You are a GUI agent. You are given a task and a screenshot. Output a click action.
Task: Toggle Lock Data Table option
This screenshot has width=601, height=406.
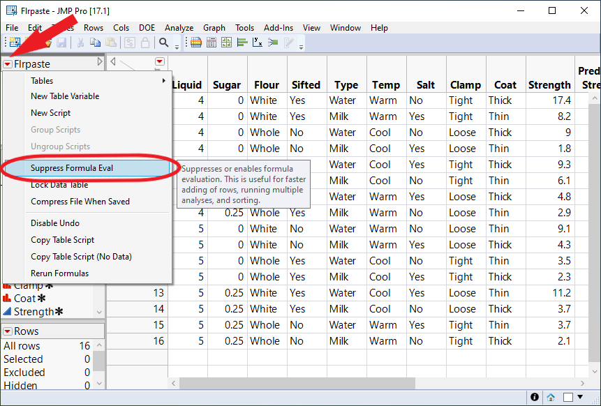pyautogui.click(x=59, y=185)
